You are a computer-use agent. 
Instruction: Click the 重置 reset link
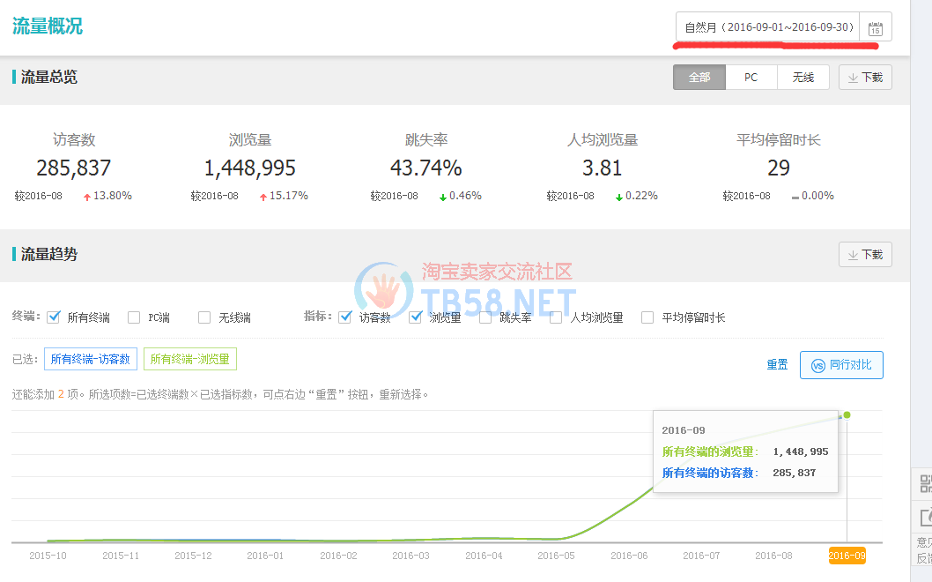[x=777, y=365]
